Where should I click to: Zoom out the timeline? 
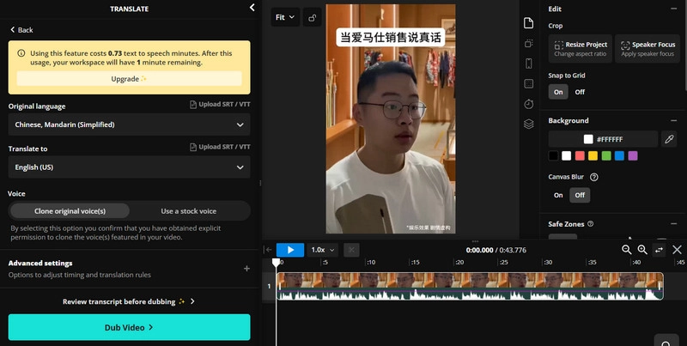[x=627, y=250]
